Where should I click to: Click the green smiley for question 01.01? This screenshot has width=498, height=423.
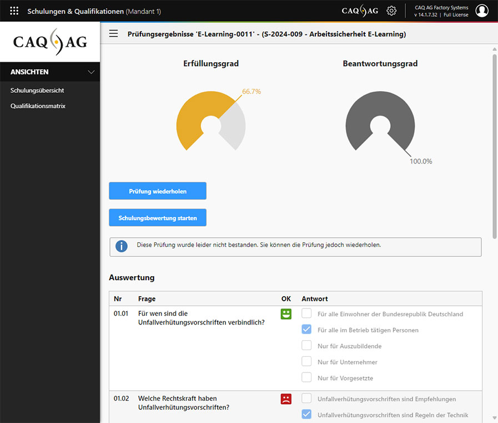point(286,314)
